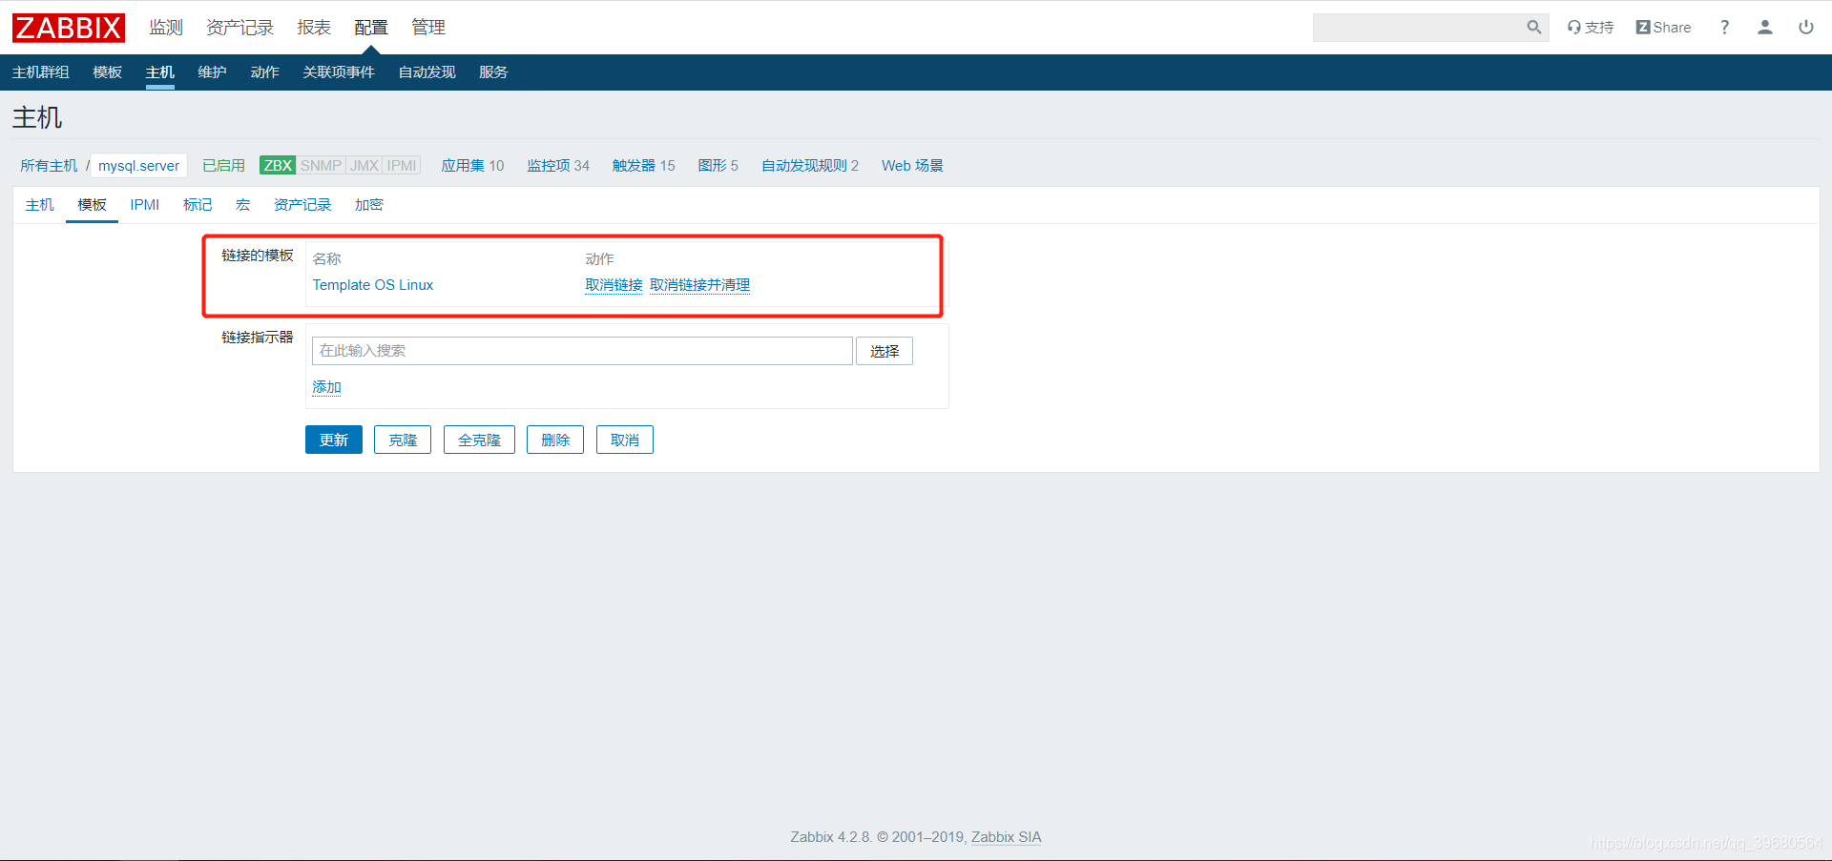This screenshot has height=861, width=1832.
Task: Open 图形 5 link
Action: click(x=718, y=165)
